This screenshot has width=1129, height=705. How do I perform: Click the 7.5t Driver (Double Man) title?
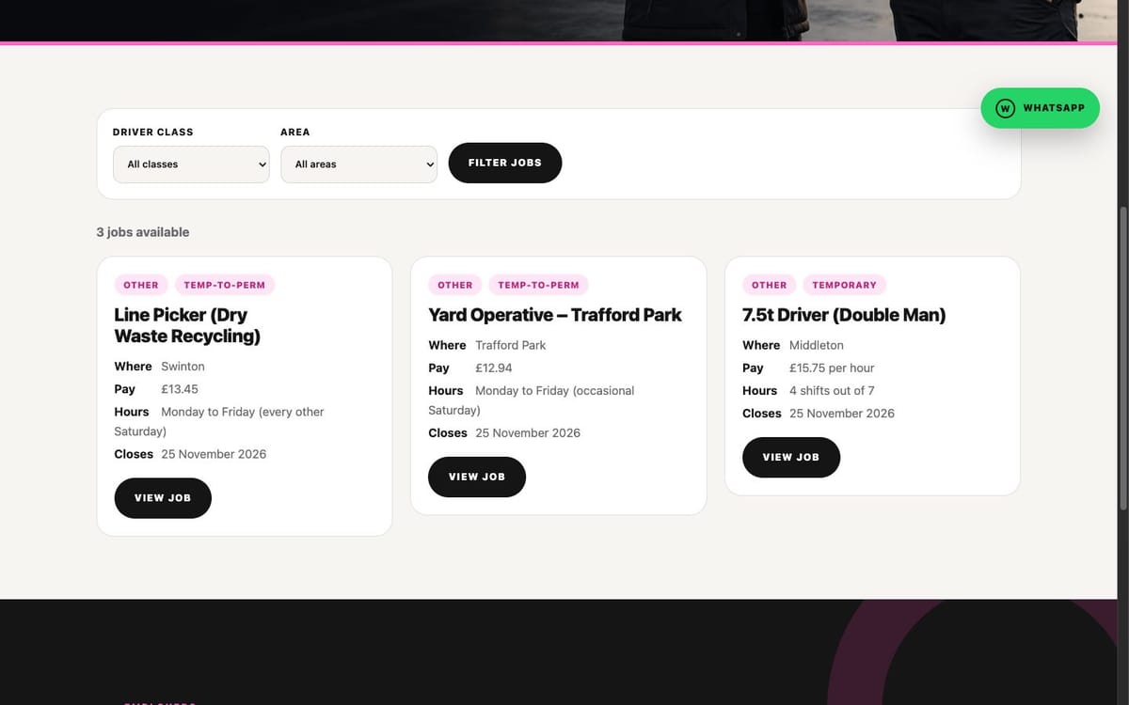tap(844, 315)
